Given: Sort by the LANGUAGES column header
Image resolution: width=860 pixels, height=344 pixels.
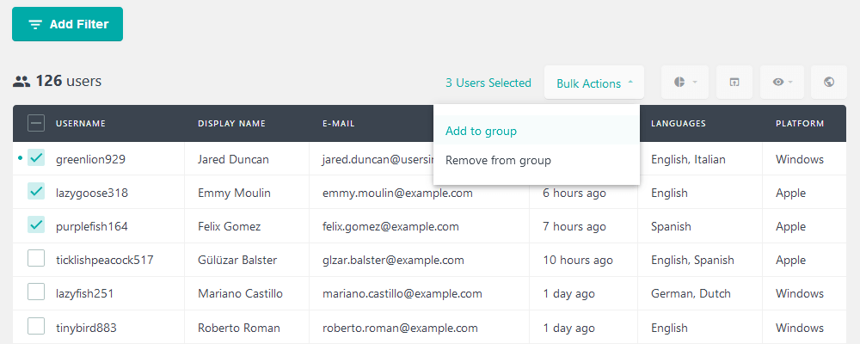Looking at the screenshot, I should pos(679,124).
